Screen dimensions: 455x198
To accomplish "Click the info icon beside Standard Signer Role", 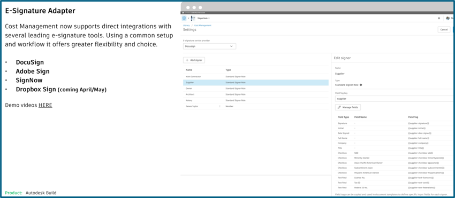I will coord(361,85).
